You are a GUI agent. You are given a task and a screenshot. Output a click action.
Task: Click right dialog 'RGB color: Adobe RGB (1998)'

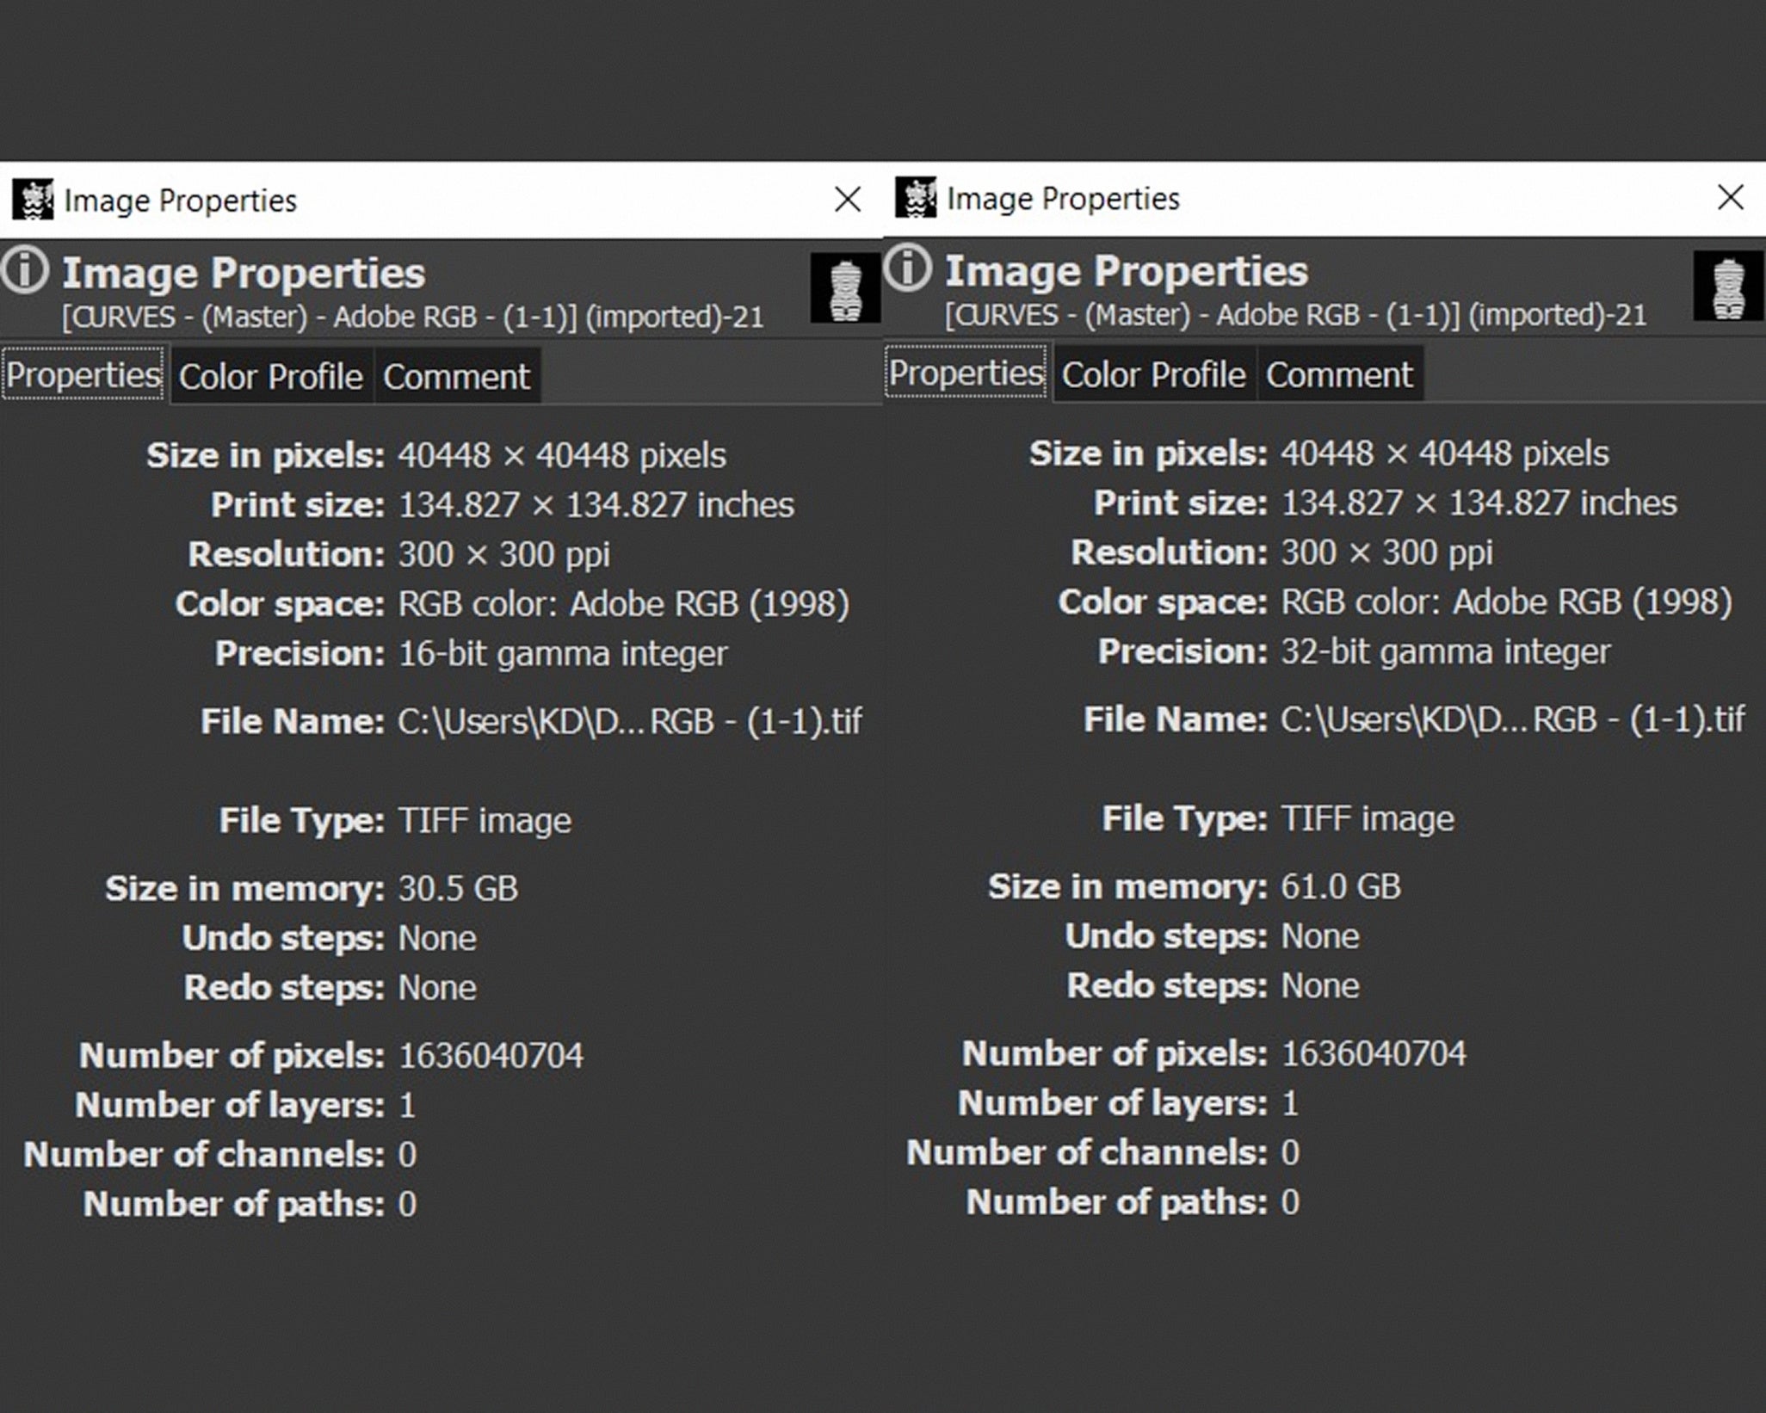pos(1507,602)
